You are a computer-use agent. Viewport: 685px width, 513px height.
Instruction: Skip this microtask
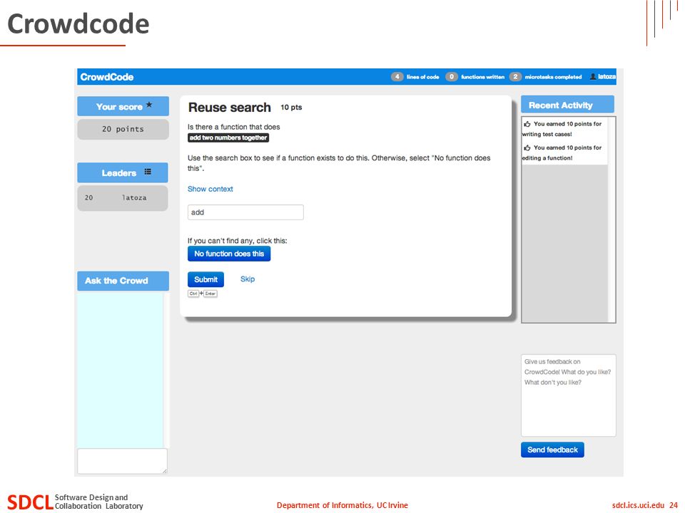pyautogui.click(x=248, y=279)
